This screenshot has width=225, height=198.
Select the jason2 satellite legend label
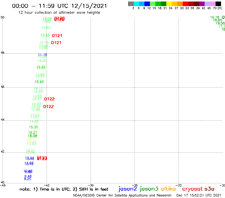(128, 189)
